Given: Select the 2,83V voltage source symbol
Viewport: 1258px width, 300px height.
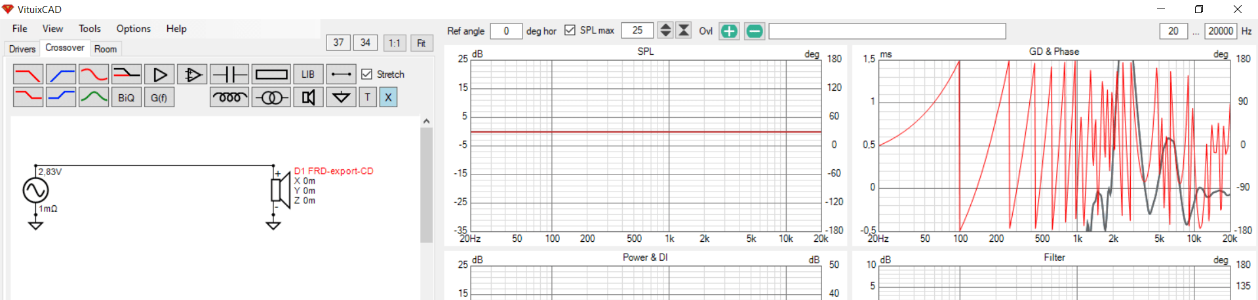Looking at the screenshot, I should pos(35,190).
